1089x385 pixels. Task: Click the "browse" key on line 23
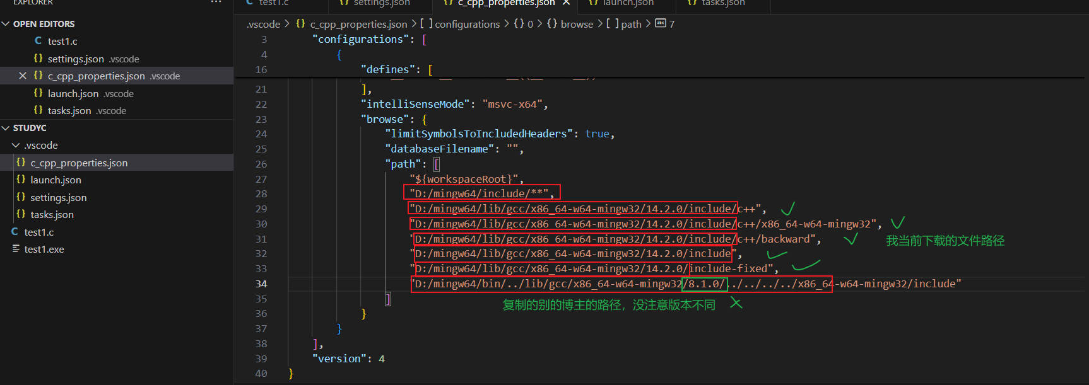pos(385,119)
